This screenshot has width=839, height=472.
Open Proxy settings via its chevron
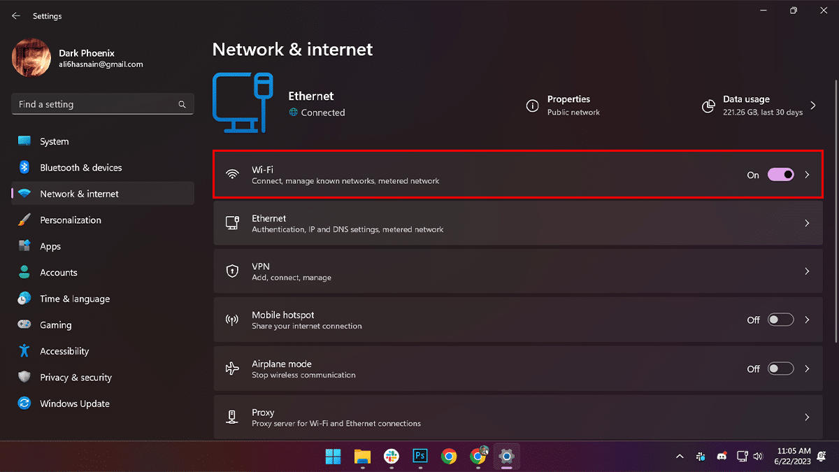tap(807, 417)
